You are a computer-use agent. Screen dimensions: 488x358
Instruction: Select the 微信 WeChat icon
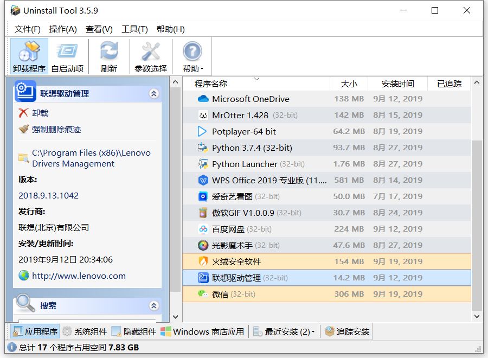pyautogui.click(x=203, y=294)
